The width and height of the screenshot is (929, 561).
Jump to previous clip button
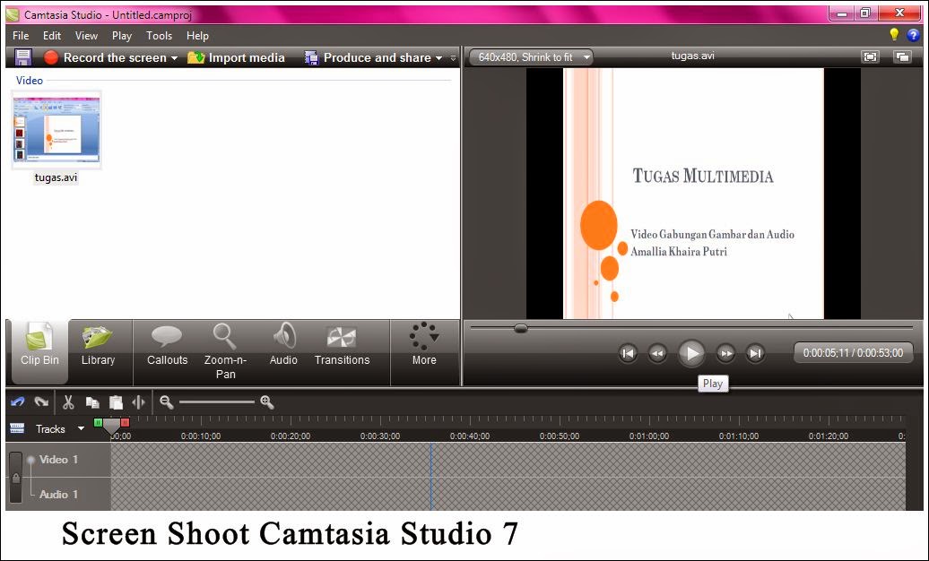(x=628, y=354)
